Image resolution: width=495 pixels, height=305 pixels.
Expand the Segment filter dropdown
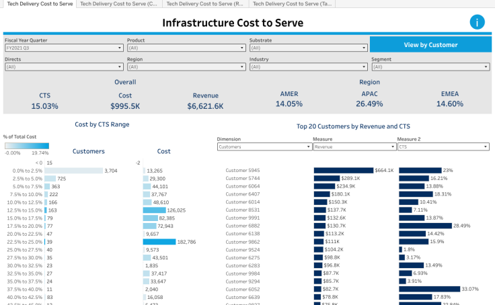[430, 67]
